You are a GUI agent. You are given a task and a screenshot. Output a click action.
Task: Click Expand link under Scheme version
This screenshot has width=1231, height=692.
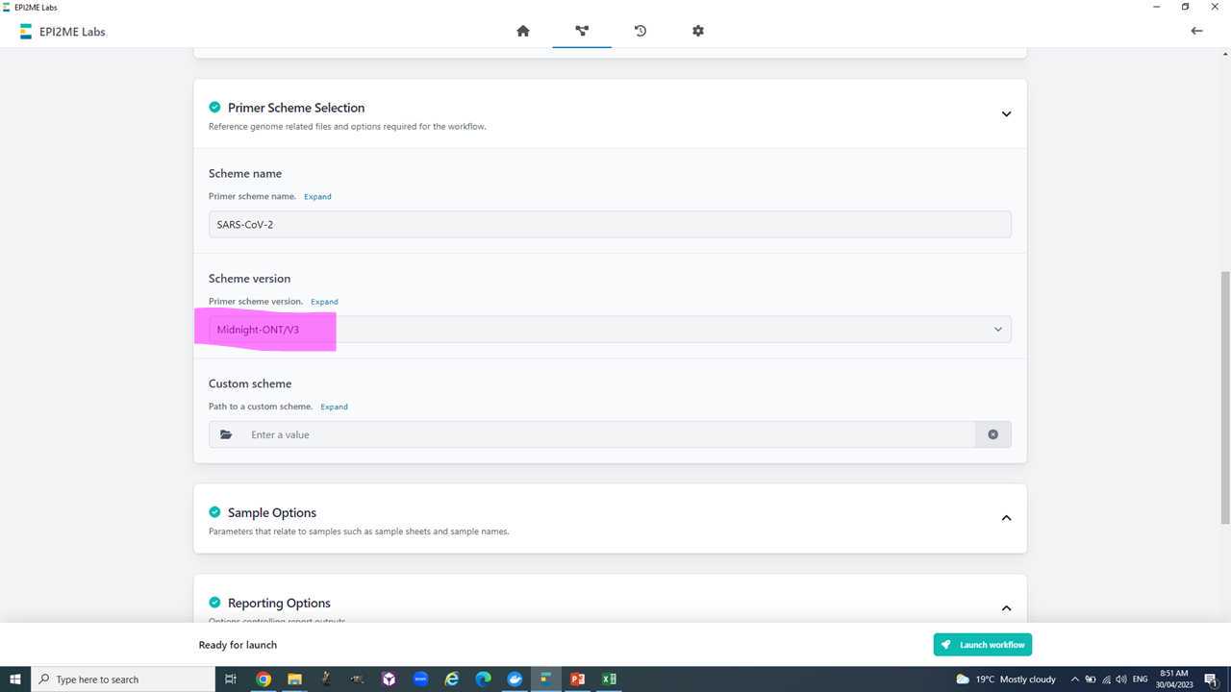click(324, 302)
